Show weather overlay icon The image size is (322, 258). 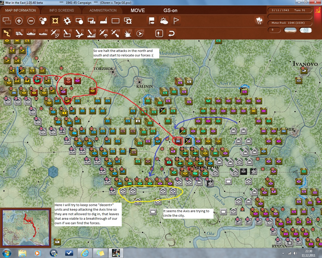point(164,21)
